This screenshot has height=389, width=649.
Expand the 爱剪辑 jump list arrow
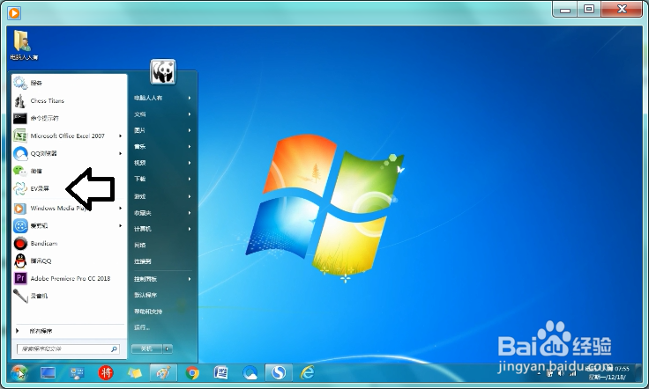tap(121, 226)
